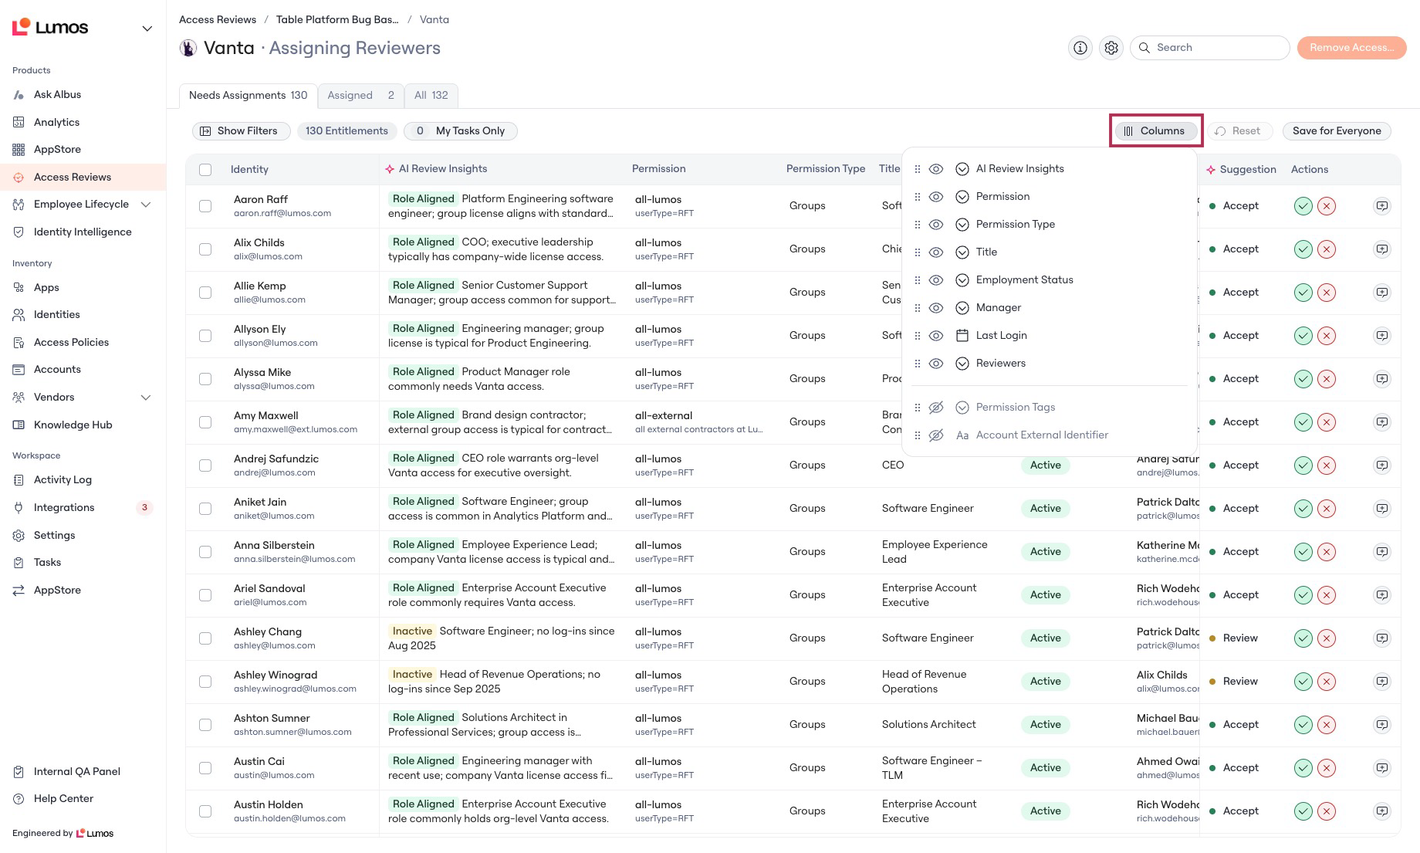
Task: Expand the Employee Lifecycle menu
Action: (x=146, y=205)
